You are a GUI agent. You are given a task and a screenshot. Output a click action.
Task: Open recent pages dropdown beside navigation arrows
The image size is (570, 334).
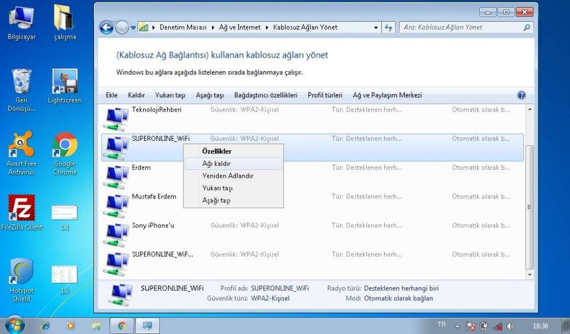[133, 27]
